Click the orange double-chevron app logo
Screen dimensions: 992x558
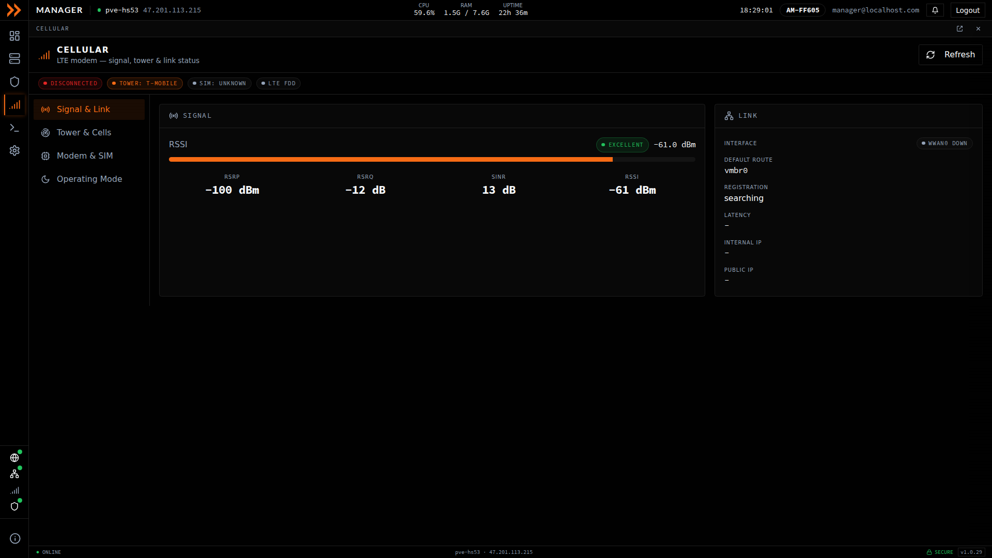14,10
